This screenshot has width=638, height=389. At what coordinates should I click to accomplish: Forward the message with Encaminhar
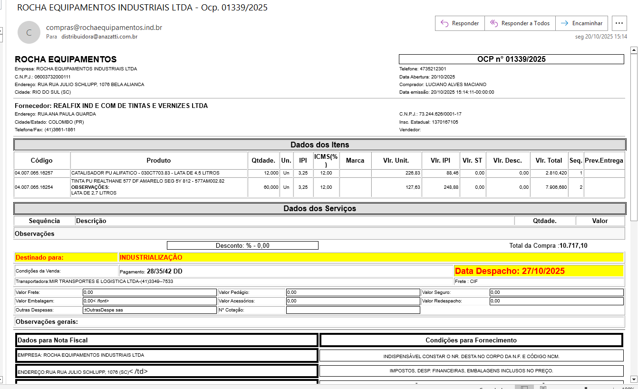click(x=582, y=23)
